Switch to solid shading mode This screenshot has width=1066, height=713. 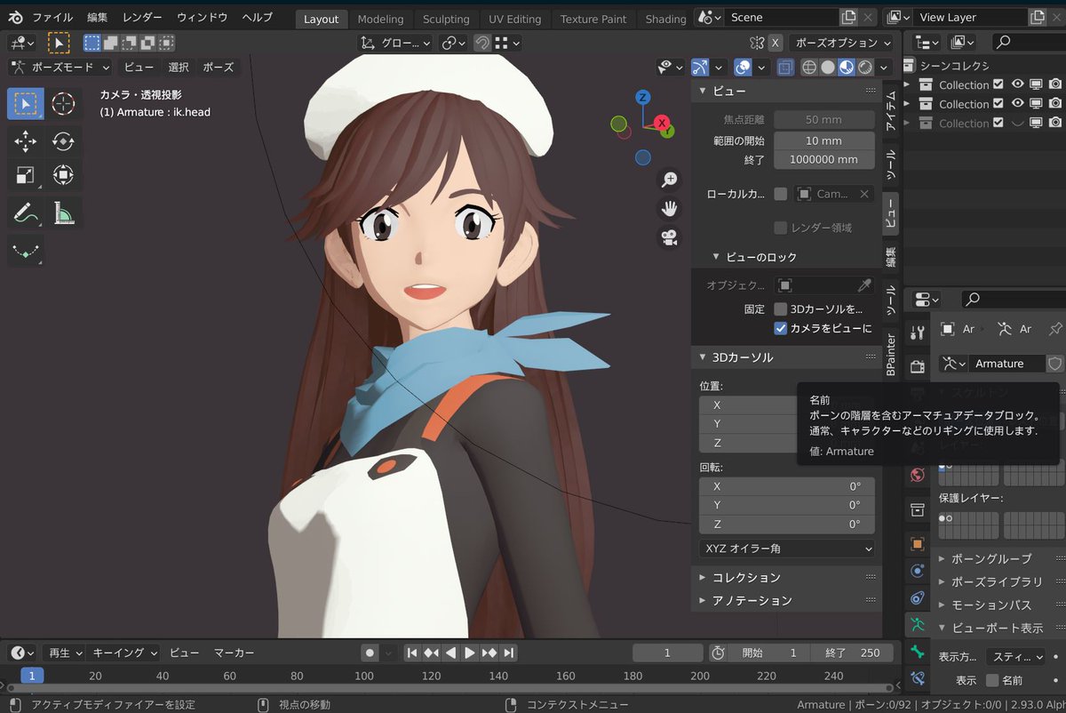point(828,68)
